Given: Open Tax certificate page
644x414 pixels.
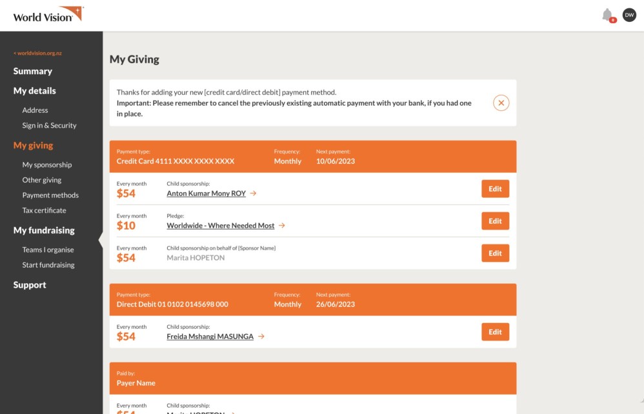Looking at the screenshot, I should (45, 211).
